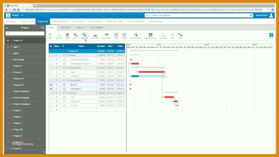The height and width of the screenshot is (157, 279).
Task: Click the Update Progress icon
Action: coord(136,35)
